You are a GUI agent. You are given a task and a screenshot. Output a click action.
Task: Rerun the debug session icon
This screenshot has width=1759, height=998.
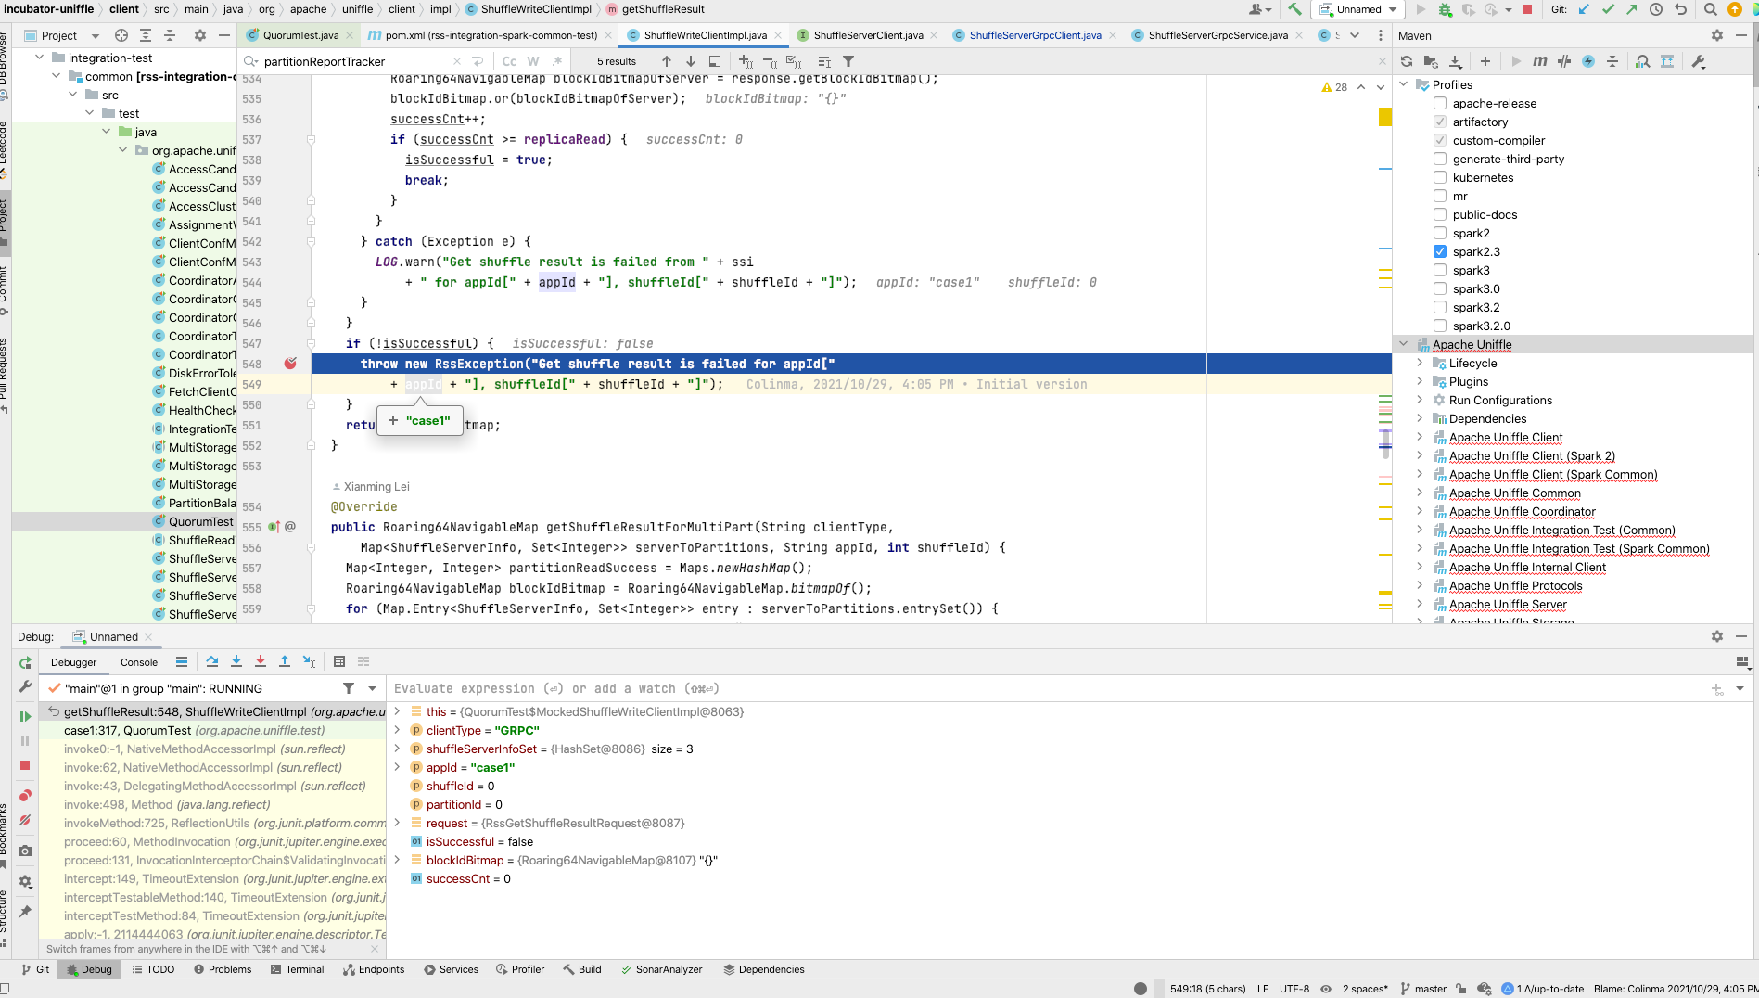25,662
